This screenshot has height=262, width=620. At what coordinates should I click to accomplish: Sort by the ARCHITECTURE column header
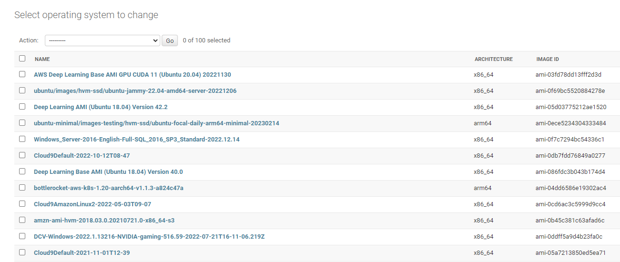(x=494, y=59)
